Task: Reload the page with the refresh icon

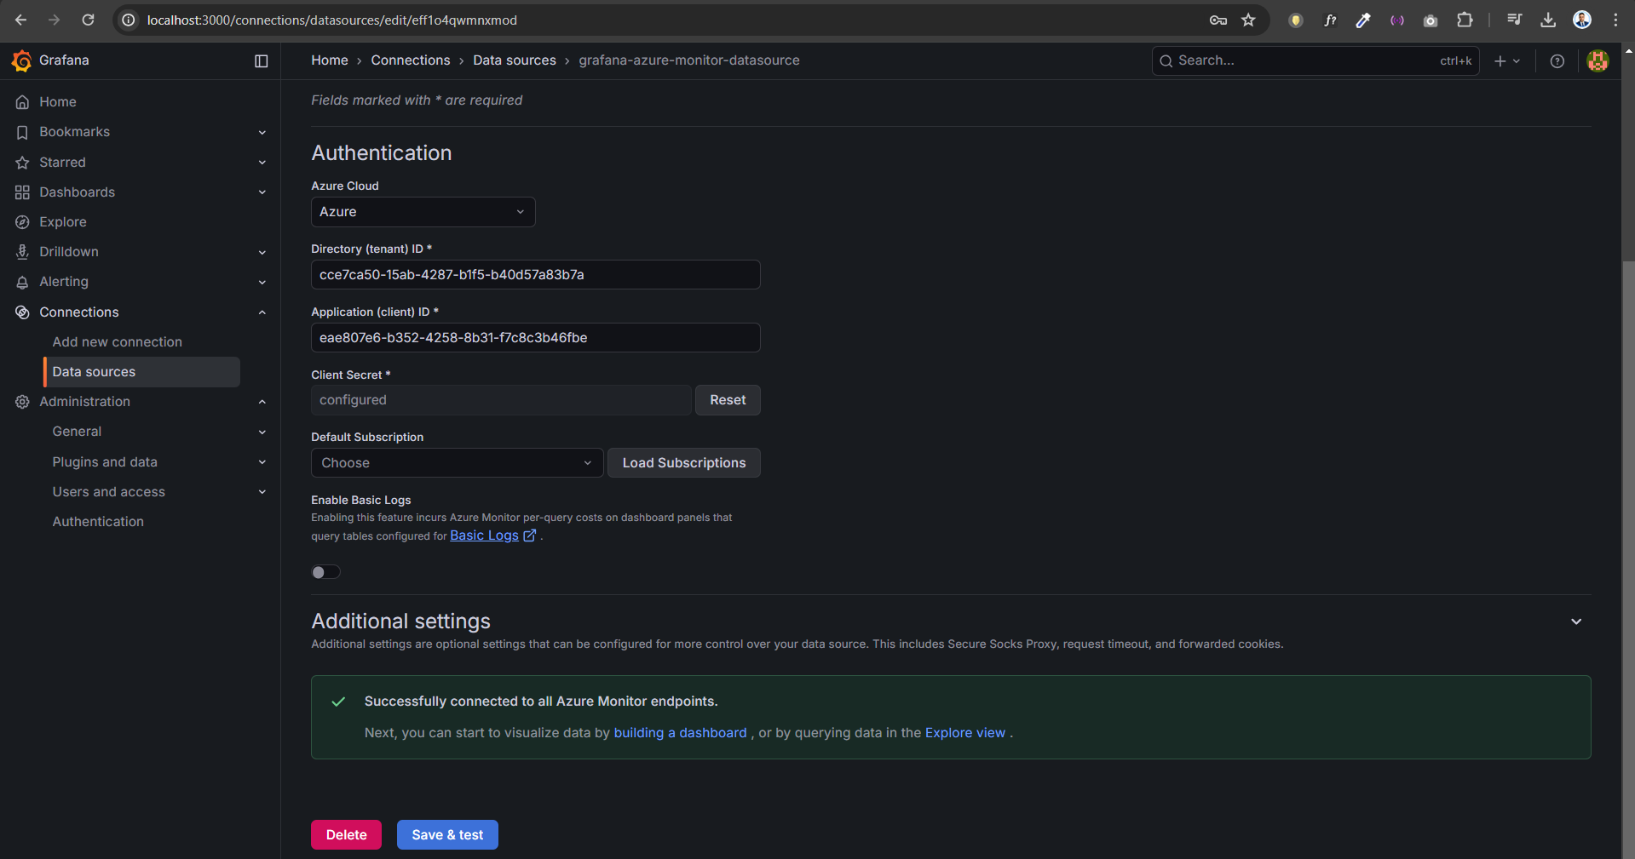Action: click(88, 20)
